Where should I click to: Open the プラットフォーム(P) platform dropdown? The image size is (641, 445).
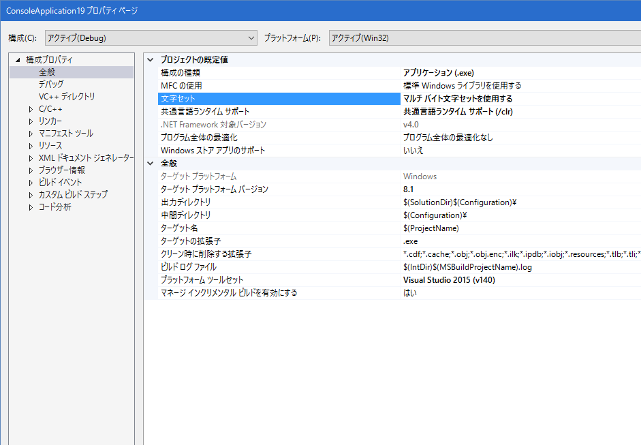pos(484,38)
